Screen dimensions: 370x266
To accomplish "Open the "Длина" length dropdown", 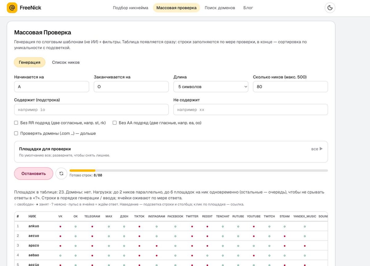I will (x=211, y=87).
